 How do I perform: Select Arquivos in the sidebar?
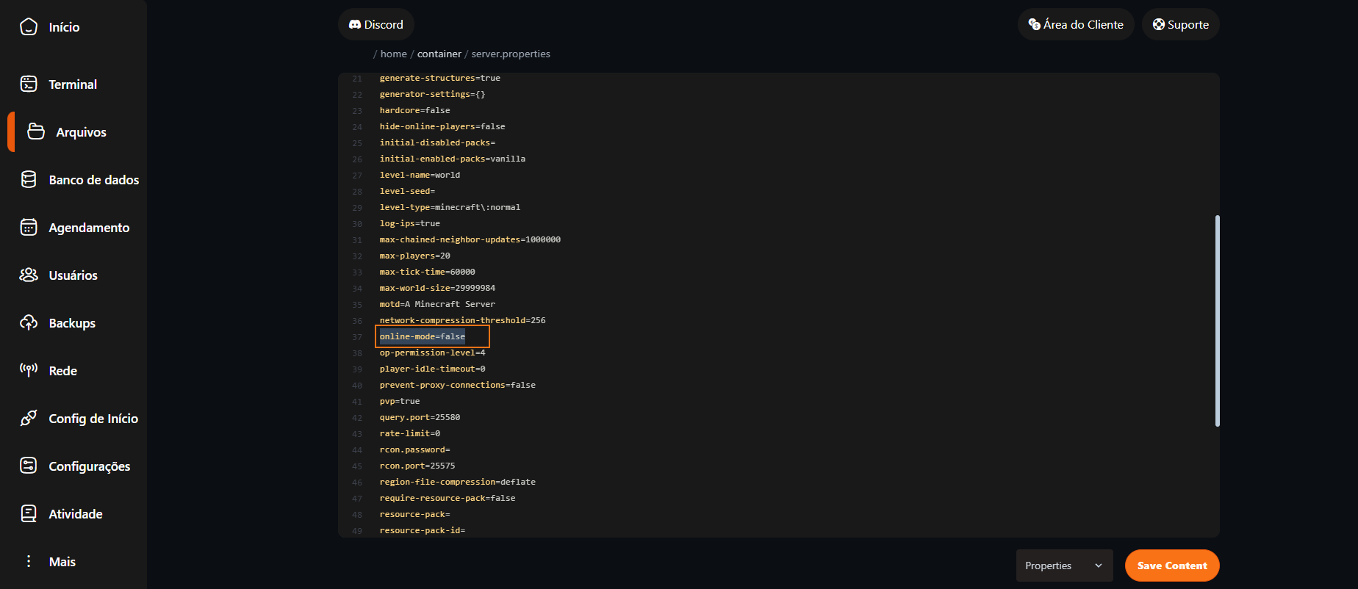tap(81, 132)
